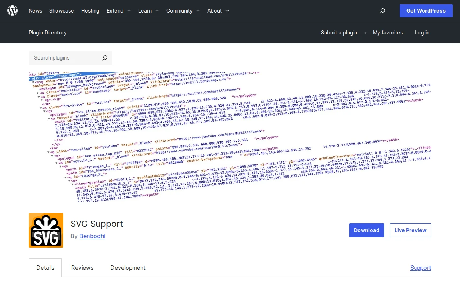
Task: Select the Details tab
Action: (x=45, y=268)
